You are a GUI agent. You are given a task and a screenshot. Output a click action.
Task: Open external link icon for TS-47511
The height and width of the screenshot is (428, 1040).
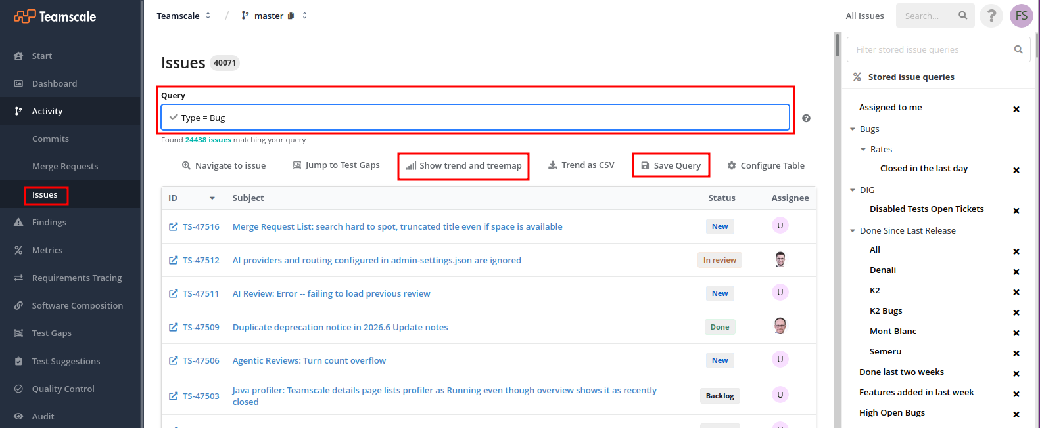pyautogui.click(x=173, y=293)
